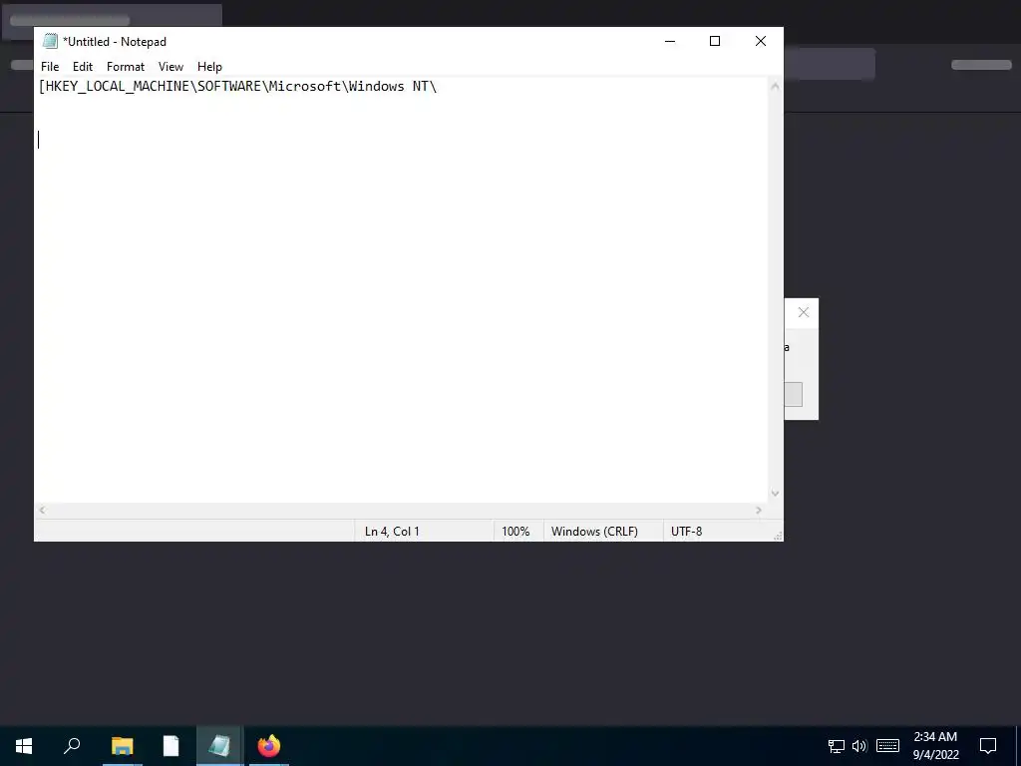1021x766 pixels.
Task: Click scroll down arrow of vertical scrollbar
Action: click(x=775, y=494)
